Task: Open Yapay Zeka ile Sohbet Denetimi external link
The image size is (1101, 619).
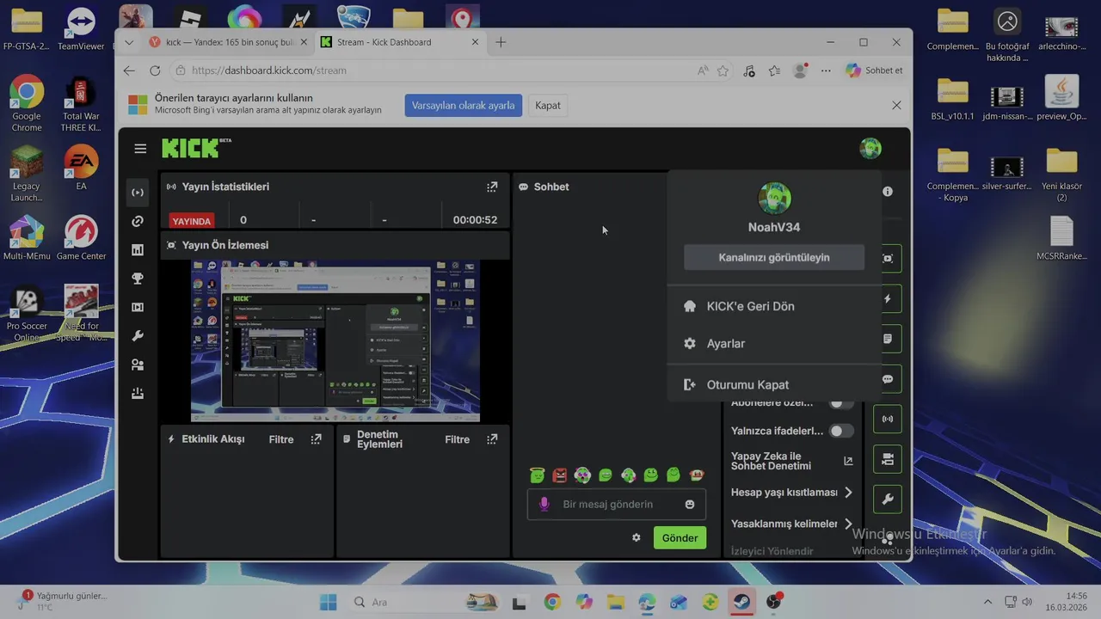Action: [848, 462]
